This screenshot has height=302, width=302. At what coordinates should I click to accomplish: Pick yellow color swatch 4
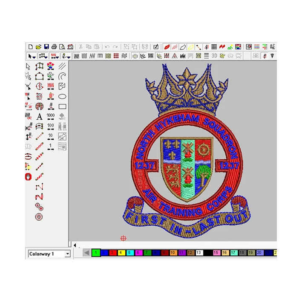point(121,253)
